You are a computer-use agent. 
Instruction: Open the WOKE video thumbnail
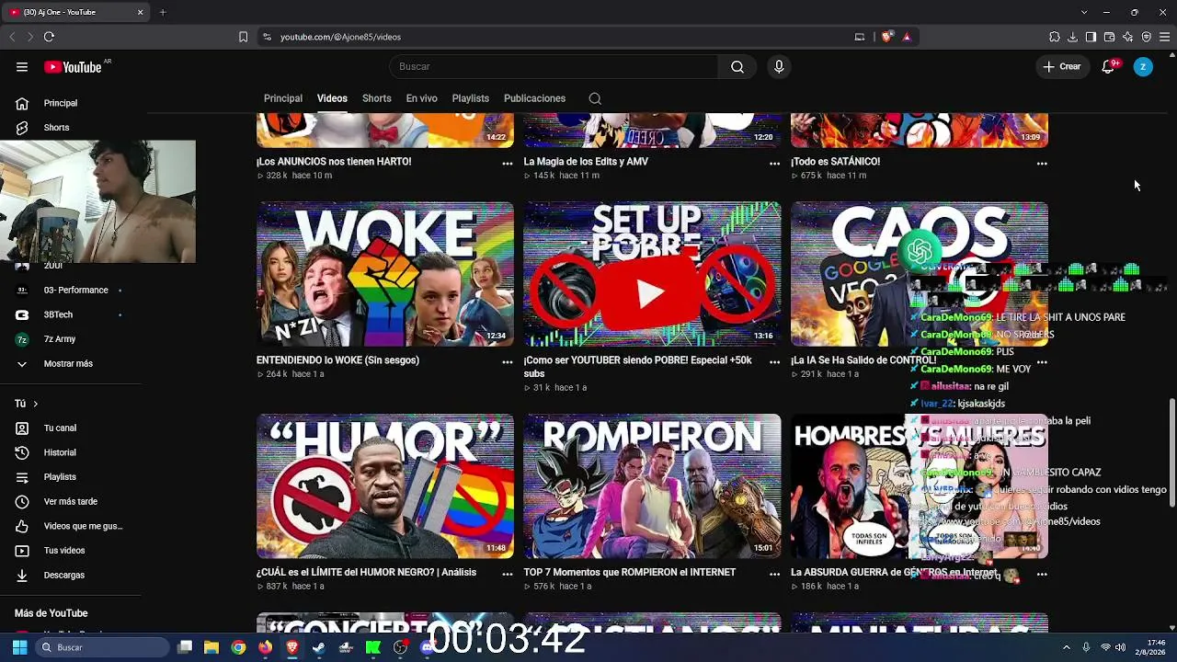[385, 274]
